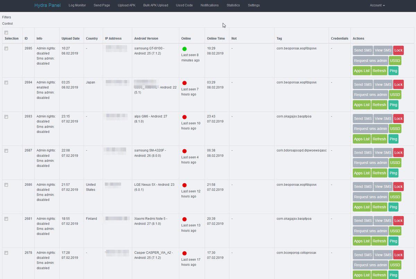Lock device 2695
This screenshot has height=279, width=416.
pos(399,50)
